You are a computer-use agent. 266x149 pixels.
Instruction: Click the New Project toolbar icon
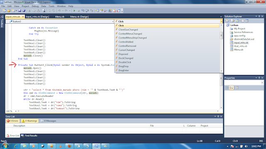pos(5,11)
